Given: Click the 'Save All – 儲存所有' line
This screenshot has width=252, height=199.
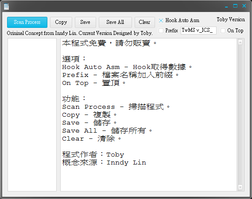Looking at the screenshot, I should [x=107, y=131].
